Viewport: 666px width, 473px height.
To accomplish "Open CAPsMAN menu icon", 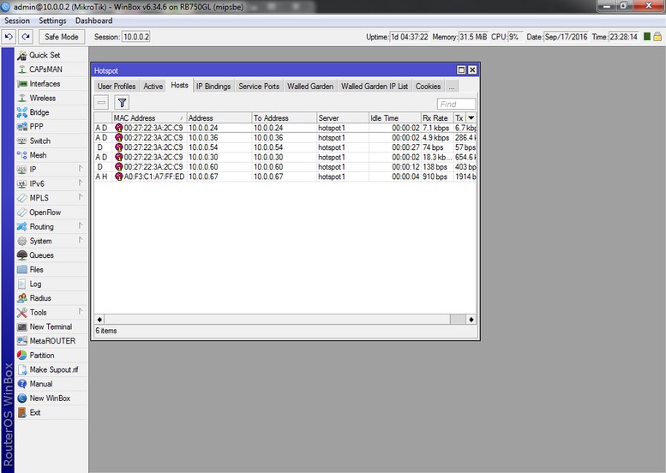I will pyautogui.click(x=21, y=69).
